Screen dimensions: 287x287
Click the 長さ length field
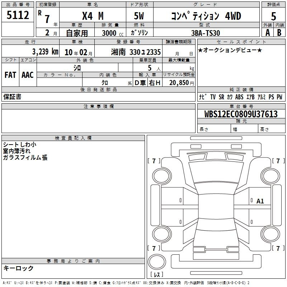tap(214, 128)
